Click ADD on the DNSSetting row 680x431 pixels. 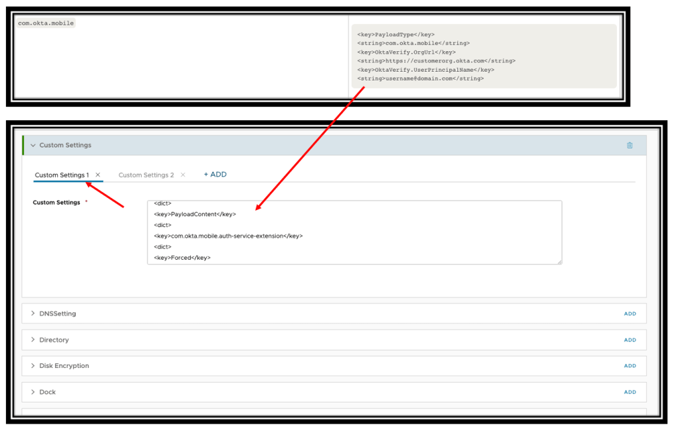(x=629, y=314)
